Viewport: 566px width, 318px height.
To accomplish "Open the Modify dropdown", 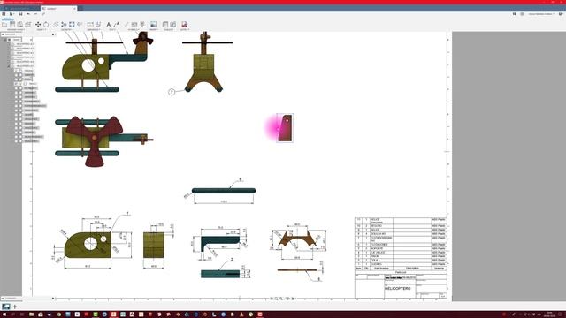I will pos(42,29).
